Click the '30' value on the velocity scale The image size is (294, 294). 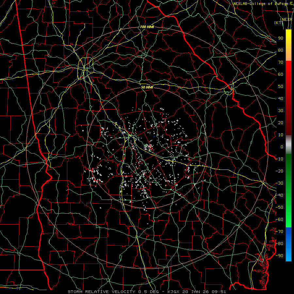coord(281,111)
